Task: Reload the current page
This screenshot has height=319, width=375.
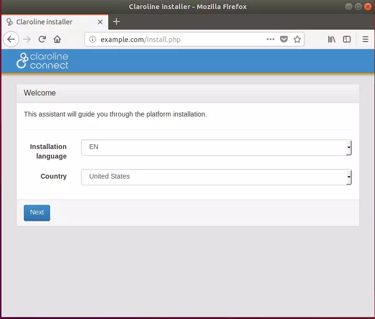Action: [42, 39]
